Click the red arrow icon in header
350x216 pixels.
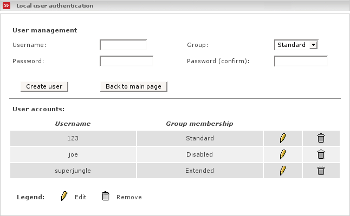click(7, 5)
